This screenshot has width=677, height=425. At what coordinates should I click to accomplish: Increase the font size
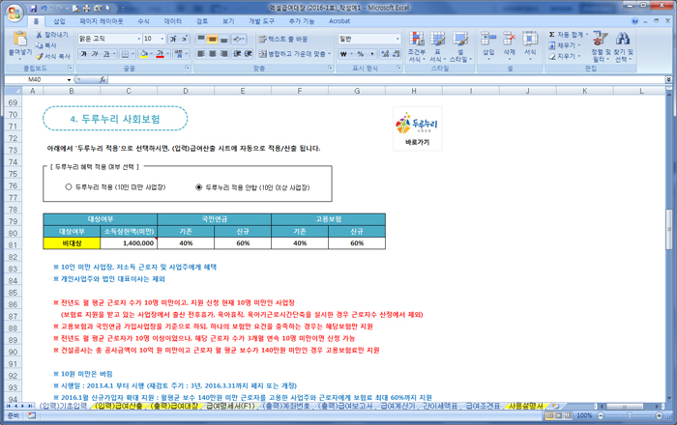point(173,39)
